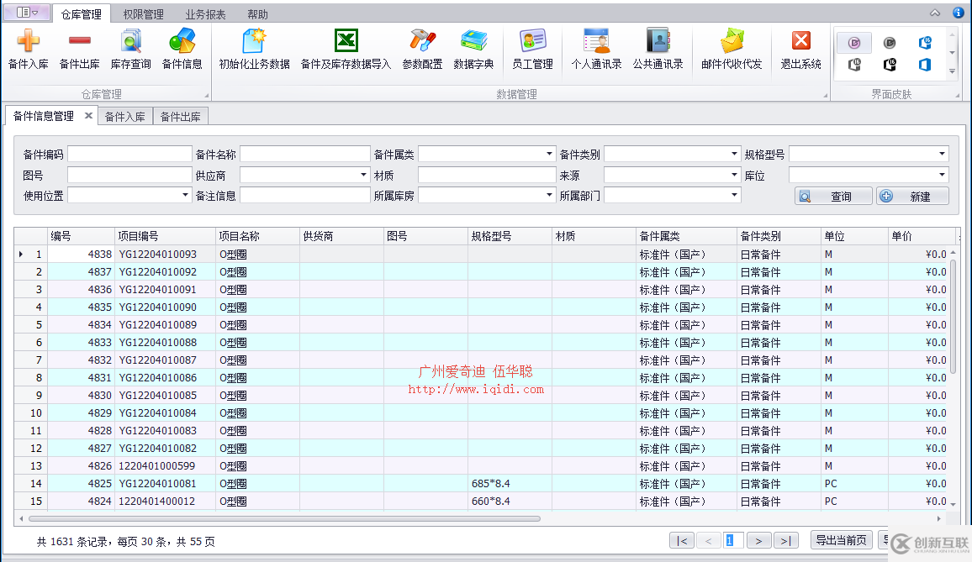Viewport: 972px width, 562px height.
Task: Go to the last page button
Action: (785, 540)
